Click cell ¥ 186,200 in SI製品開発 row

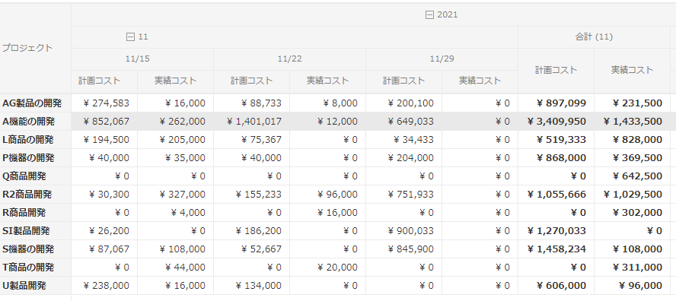252,231
